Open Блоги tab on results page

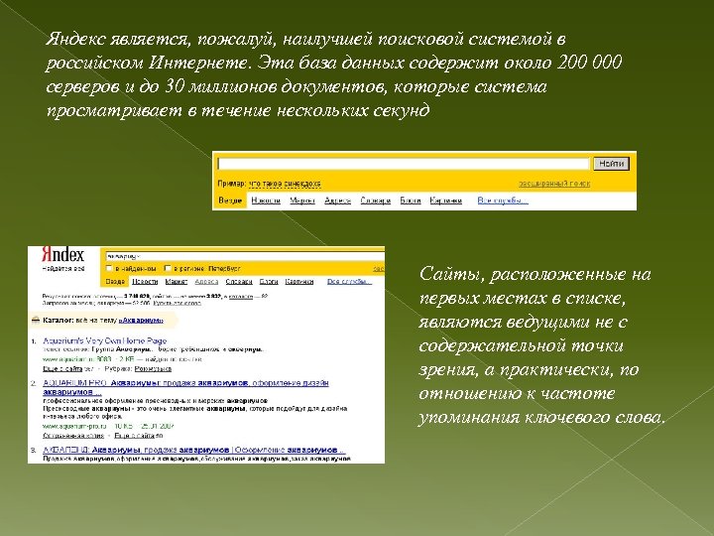(269, 282)
